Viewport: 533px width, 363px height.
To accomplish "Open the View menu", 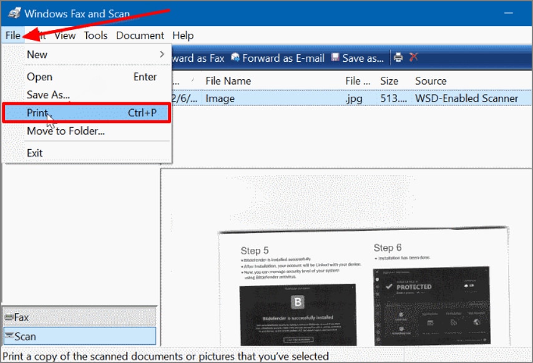I will 65,36.
